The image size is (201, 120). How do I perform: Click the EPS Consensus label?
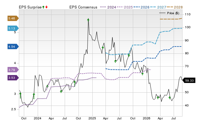coord(83,7)
